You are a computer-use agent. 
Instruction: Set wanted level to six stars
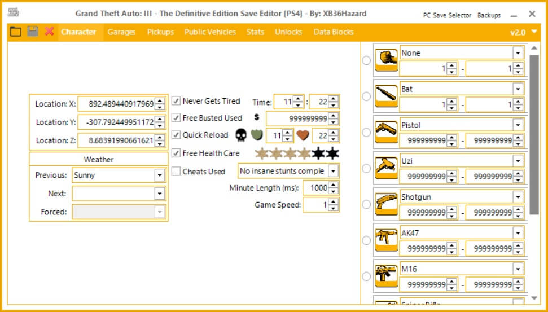coord(332,153)
